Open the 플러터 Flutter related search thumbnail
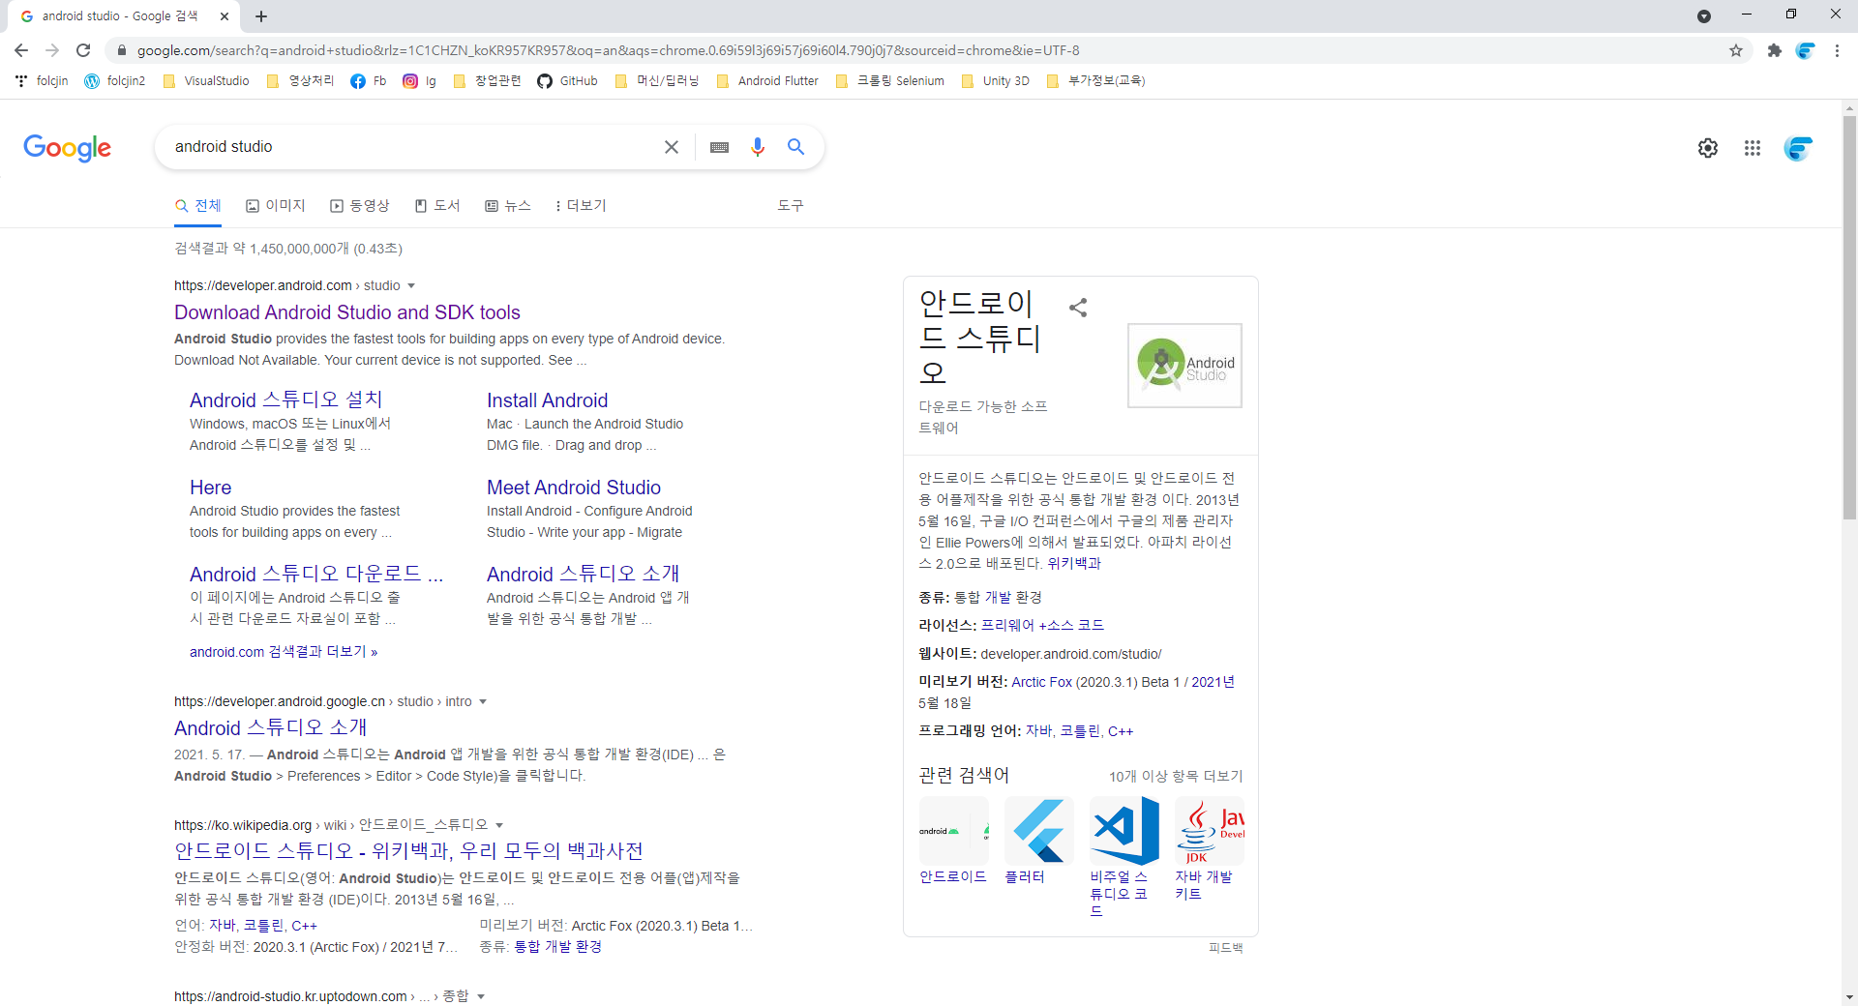Viewport: 1858px width, 1006px height. (1038, 831)
